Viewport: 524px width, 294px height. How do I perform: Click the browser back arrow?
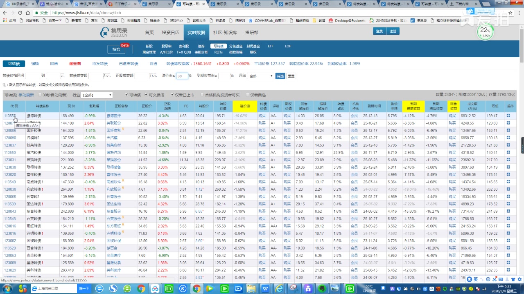(x=5, y=13)
